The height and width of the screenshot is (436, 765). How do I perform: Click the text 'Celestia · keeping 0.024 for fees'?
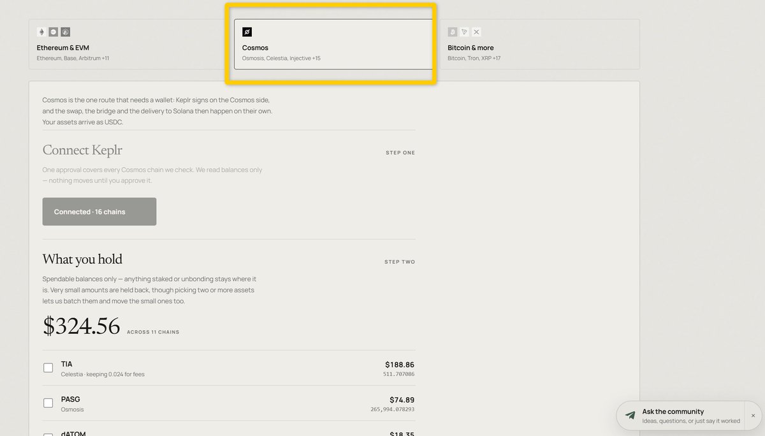pyautogui.click(x=103, y=374)
